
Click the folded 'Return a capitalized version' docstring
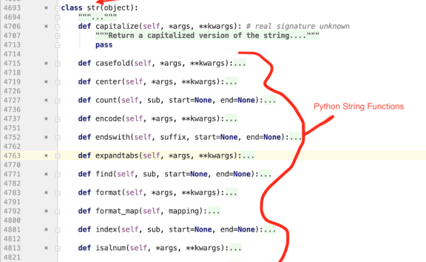(207, 35)
